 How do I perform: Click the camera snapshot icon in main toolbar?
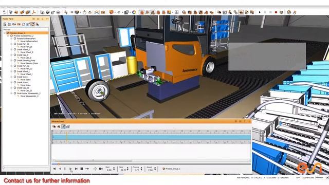103,12
